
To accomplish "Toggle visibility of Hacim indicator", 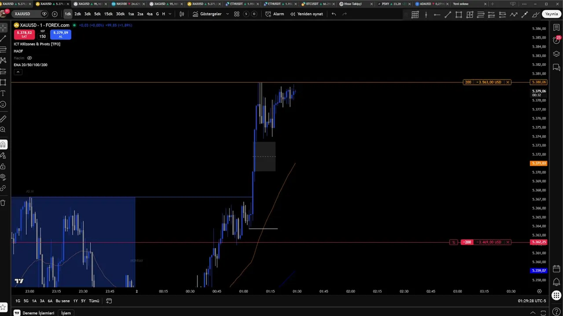I will (29, 58).
